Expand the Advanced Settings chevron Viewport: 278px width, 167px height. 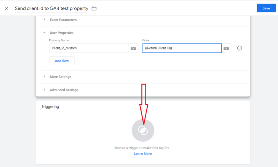pos(44,90)
